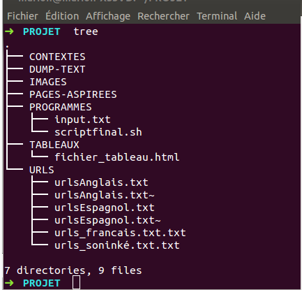
Task: Click fichier_tableau.html file name
Action: [x=116, y=157]
